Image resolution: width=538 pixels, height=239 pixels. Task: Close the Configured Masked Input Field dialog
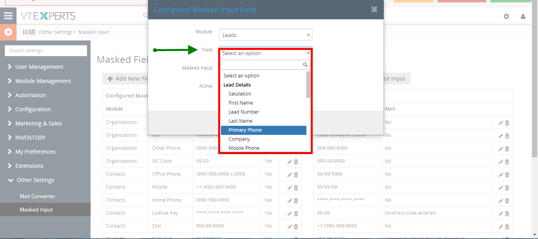click(374, 9)
